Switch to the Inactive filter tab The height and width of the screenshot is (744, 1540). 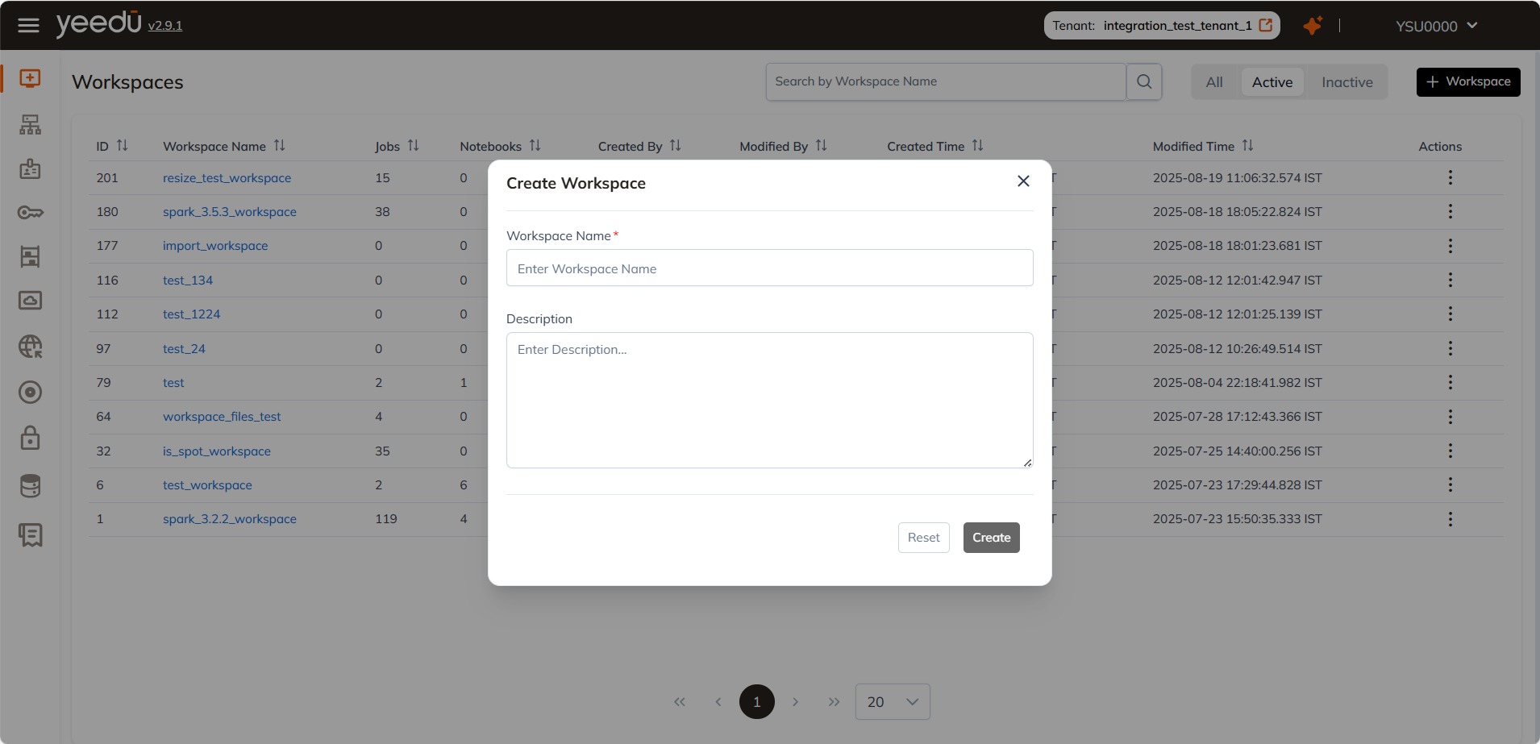click(x=1346, y=82)
